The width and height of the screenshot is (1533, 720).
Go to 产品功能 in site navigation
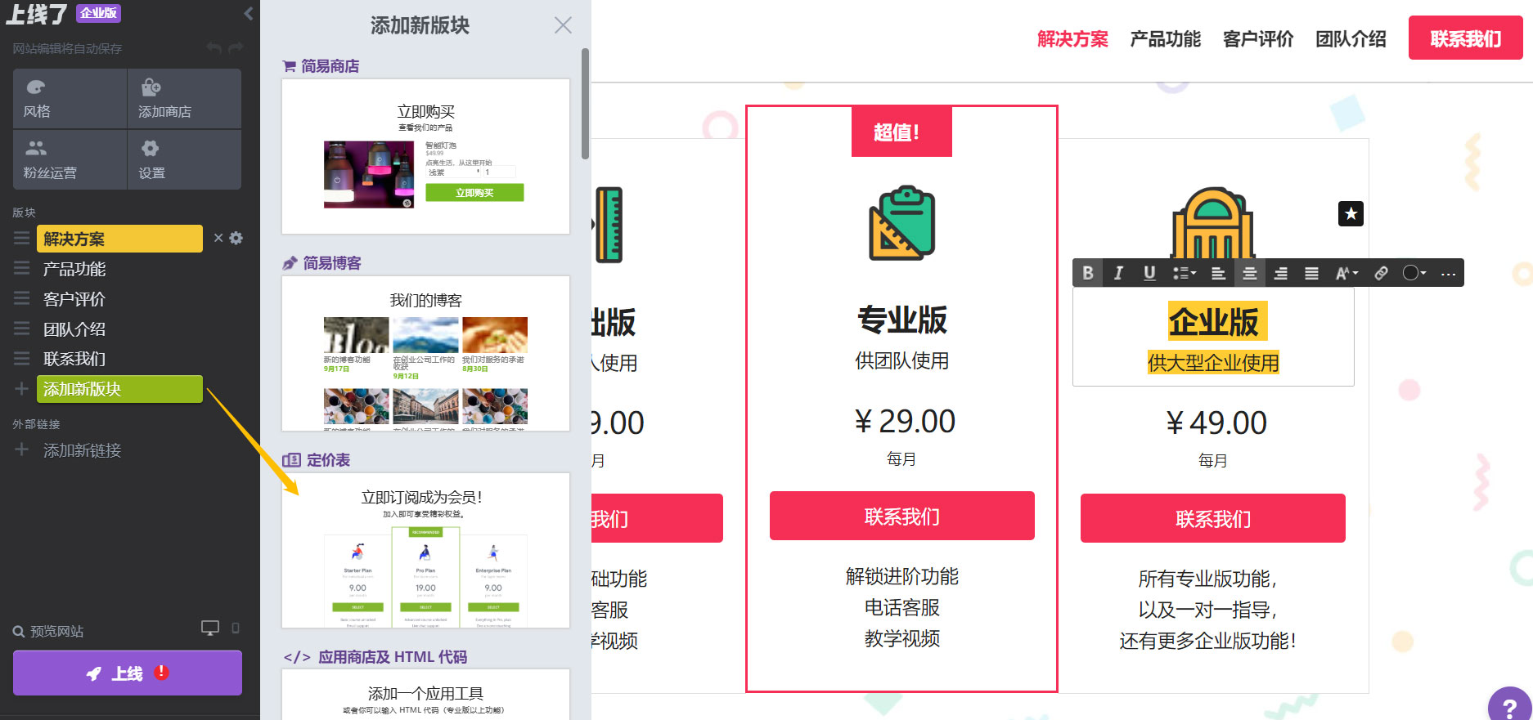1165,38
